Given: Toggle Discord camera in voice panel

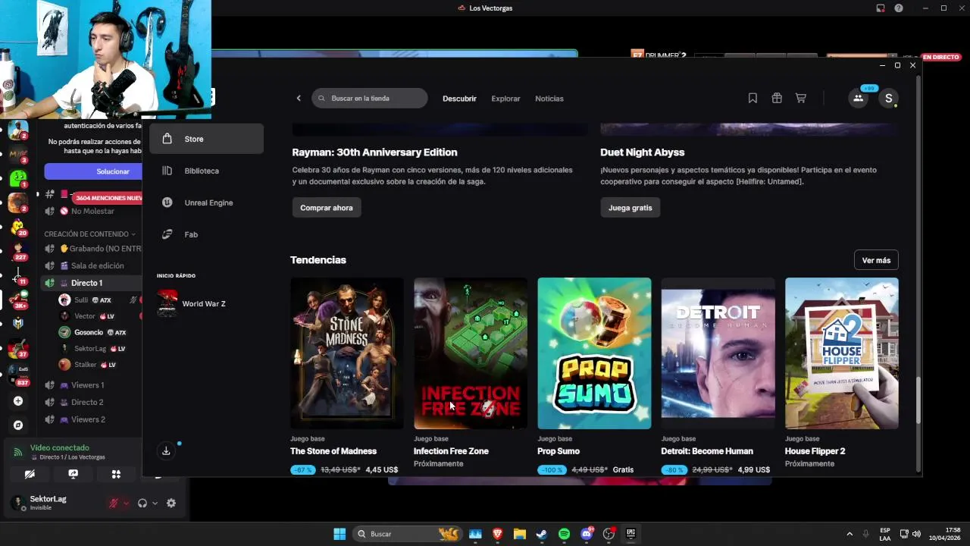Looking at the screenshot, I should [30, 474].
